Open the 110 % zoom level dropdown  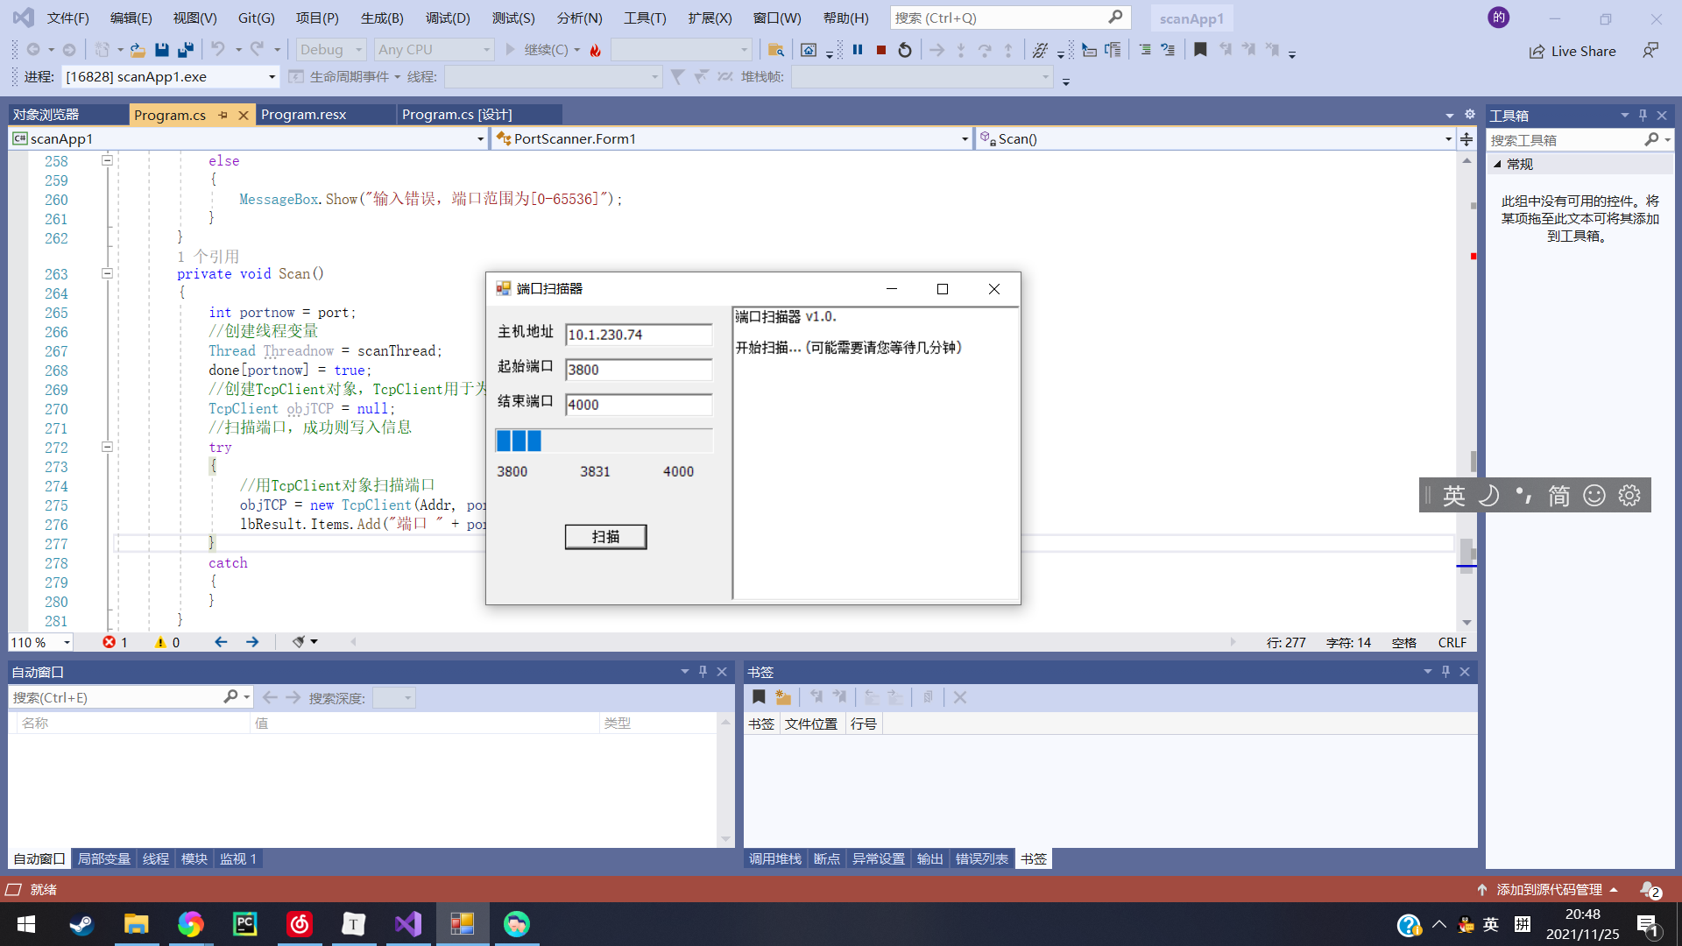point(67,642)
